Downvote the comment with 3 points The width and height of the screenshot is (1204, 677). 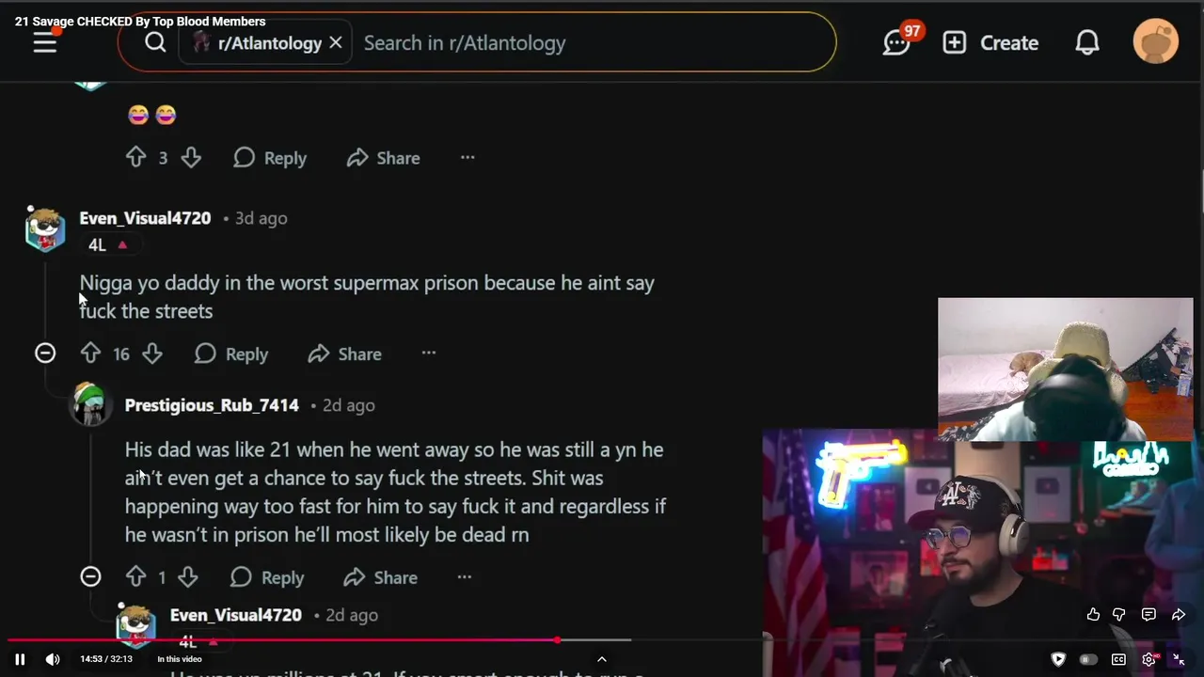click(191, 158)
